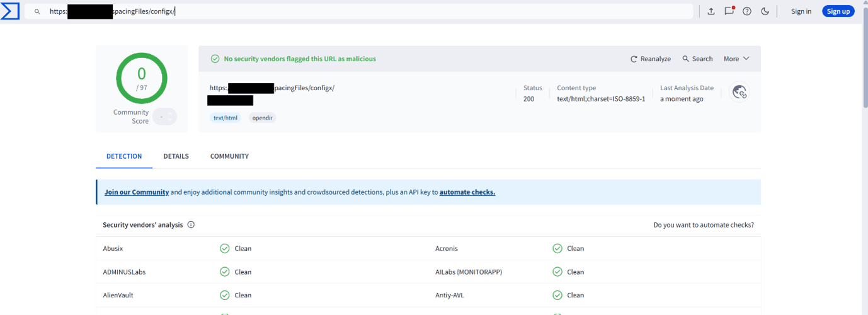The image size is (868, 315).
Task: Click the No security vendors flagged message
Action: [300, 59]
